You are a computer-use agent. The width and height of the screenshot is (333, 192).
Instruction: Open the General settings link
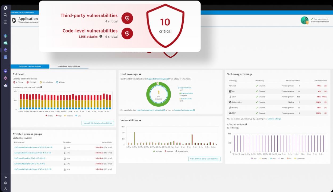click(274, 119)
